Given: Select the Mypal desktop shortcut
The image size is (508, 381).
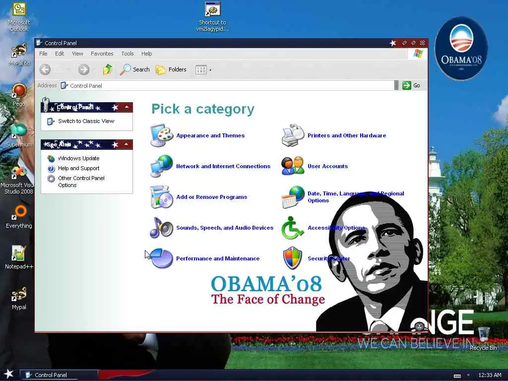Looking at the screenshot, I should 19,298.
